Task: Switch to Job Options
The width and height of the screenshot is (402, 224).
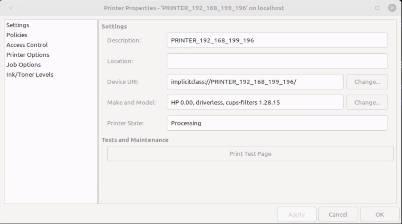Action: [x=24, y=65]
